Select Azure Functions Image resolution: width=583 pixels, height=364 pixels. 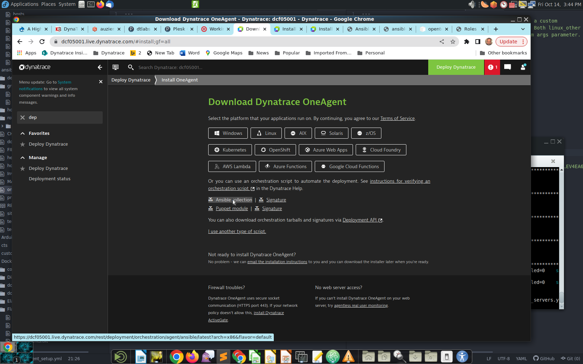pos(285,166)
